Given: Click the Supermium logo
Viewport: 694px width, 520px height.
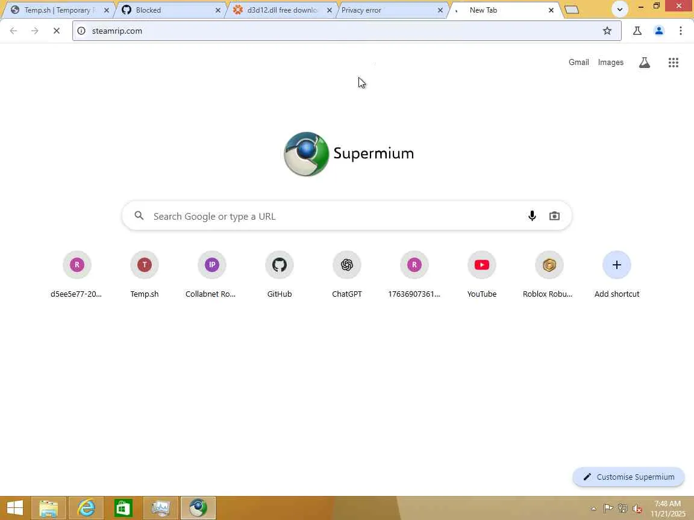Looking at the screenshot, I should pos(349,154).
